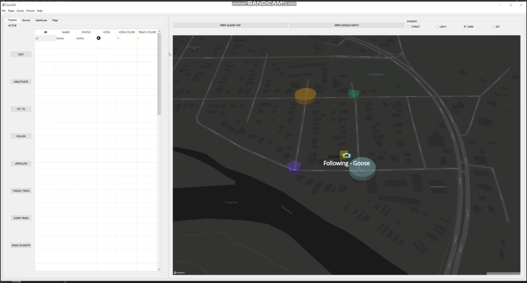Click the cyan icon color swatch for Goose
Screen dimensions: 527x283
(x=118, y=38)
